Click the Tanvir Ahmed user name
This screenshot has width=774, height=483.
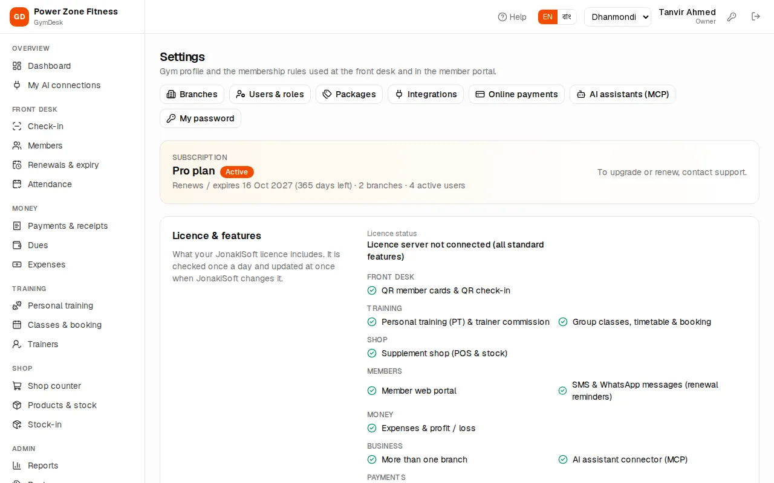point(687,12)
